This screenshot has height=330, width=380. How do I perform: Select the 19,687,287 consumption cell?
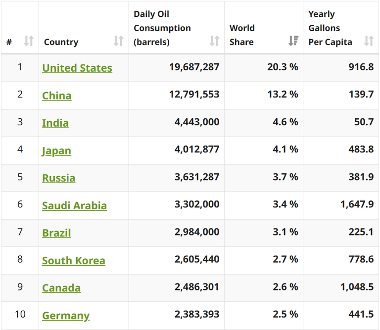click(177, 68)
